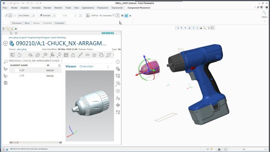Go back using the circled arrow icon
Screen dimensions: 270x152
click(x=5, y=43)
